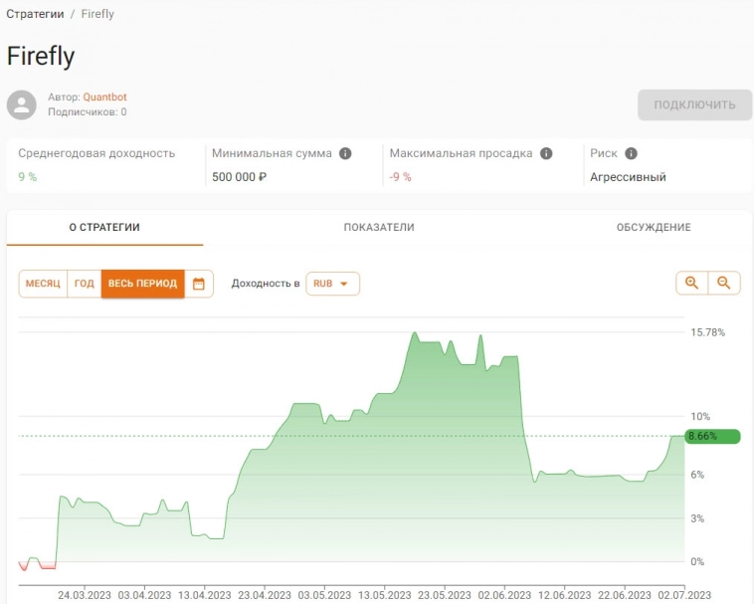
Task: Open info icon next to Минимальная сумма
Action: (345, 153)
